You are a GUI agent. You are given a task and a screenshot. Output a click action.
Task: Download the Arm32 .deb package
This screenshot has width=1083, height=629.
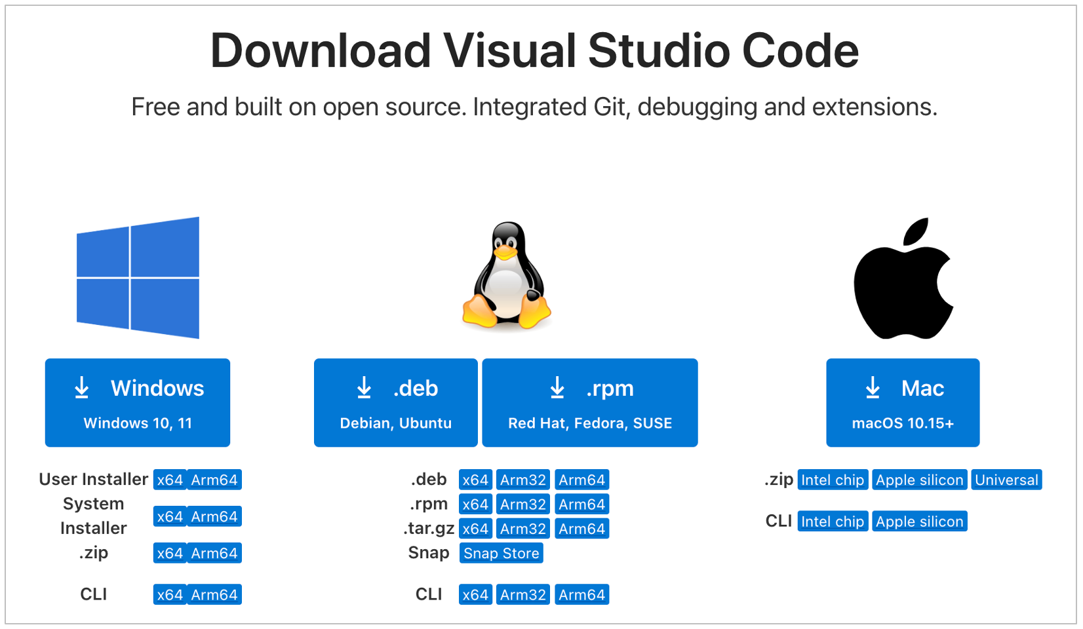(522, 479)
